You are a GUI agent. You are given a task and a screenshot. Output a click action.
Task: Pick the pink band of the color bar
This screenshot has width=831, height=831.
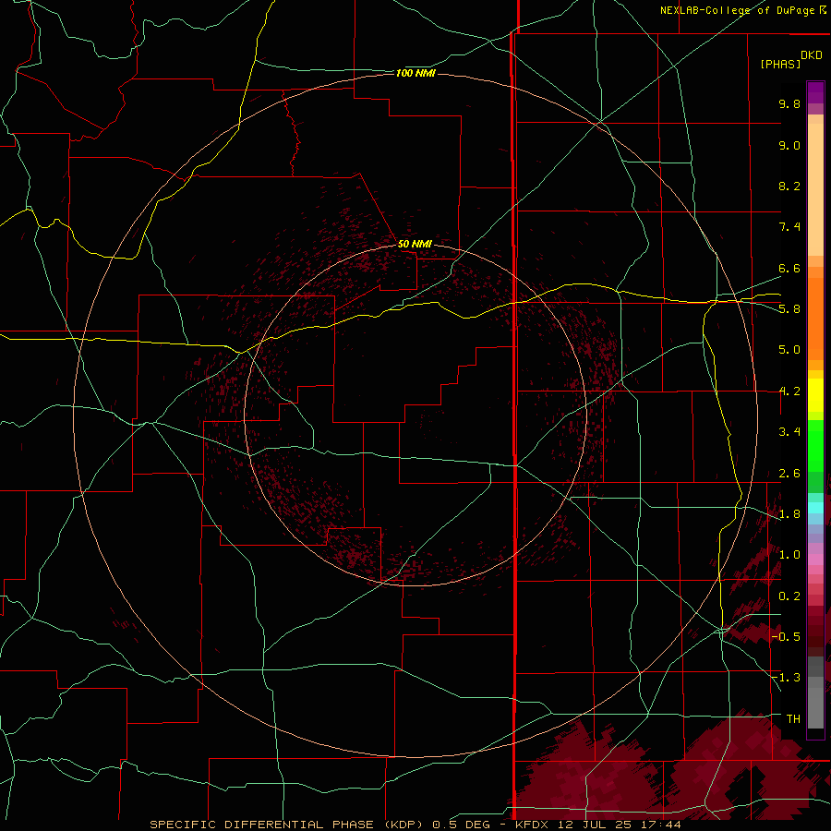point(815,560)
